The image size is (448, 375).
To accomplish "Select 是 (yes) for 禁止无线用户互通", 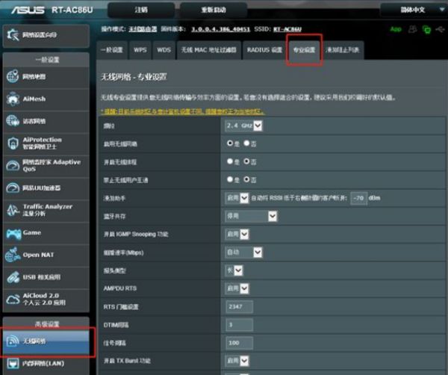I will (x=230, y=179).
